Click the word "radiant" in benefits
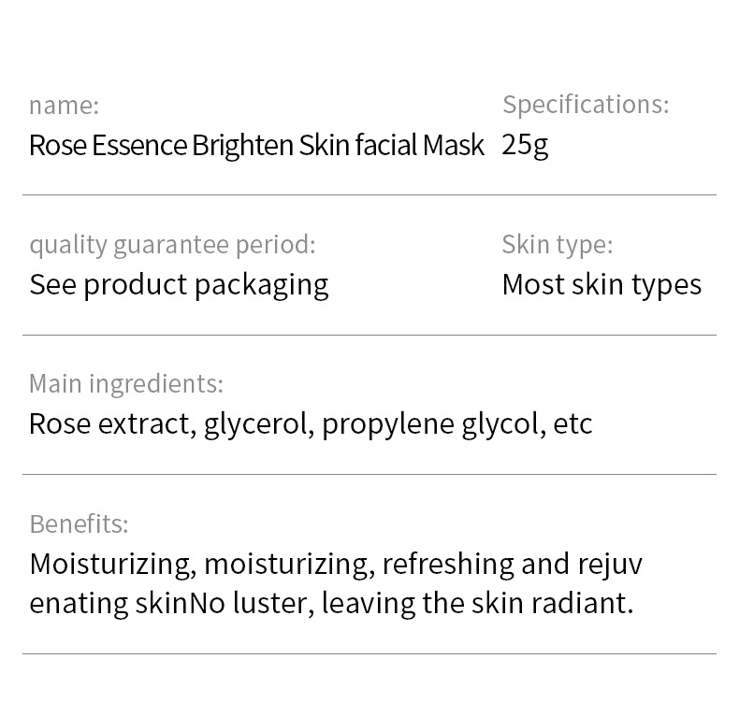This screenshot has width=739, height=702. click(x=580, y=603)
